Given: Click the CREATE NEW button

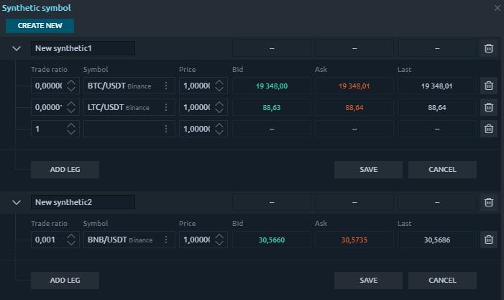Looking at the screenshot, I should click(40, 26).
